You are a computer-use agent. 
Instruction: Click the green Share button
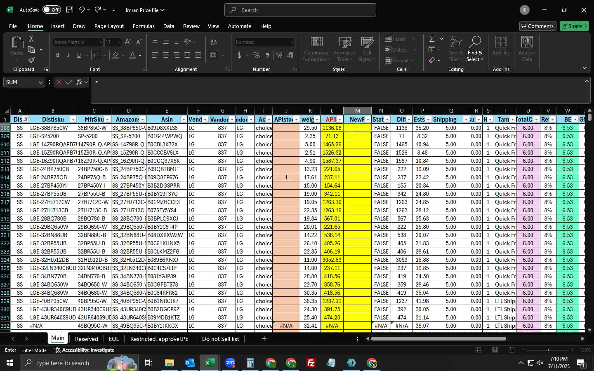[574, 26]
